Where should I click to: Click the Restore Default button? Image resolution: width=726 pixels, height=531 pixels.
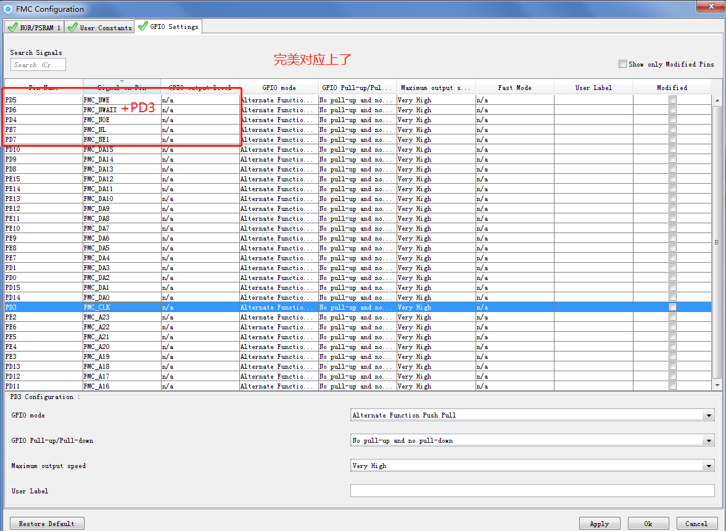46,523
